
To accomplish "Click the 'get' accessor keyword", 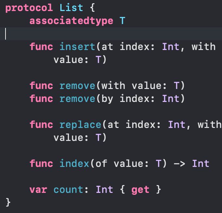I will pos(140,190).
